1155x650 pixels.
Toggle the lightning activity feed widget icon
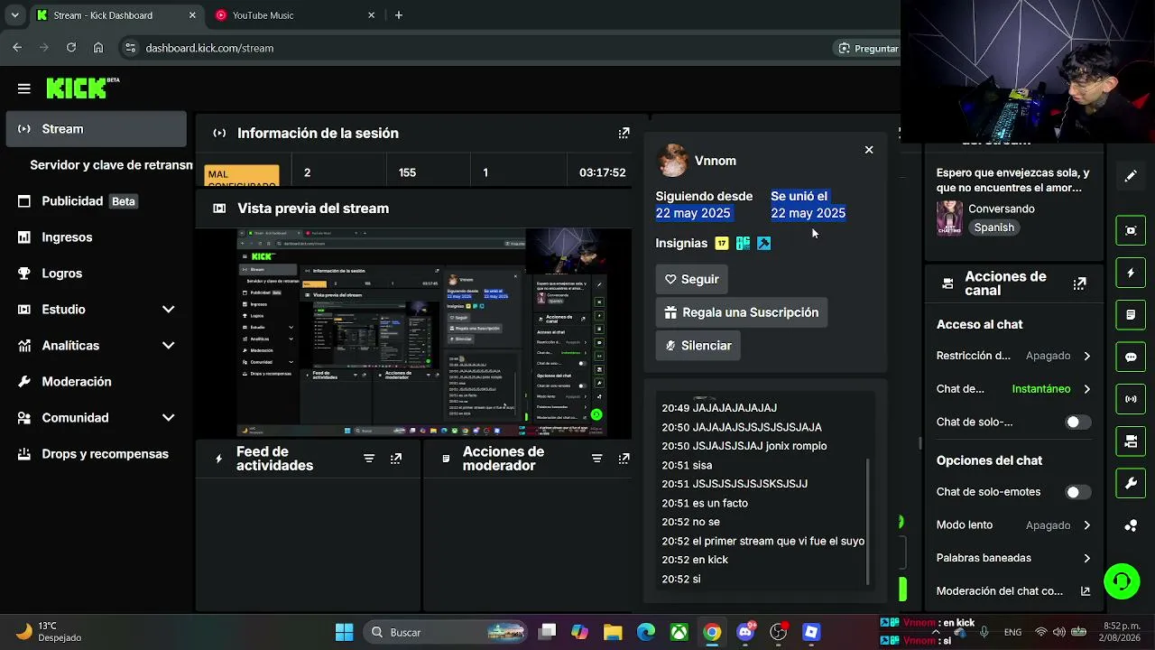(1131, 273)
